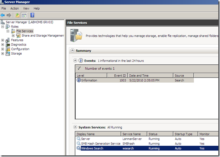Click the Server service gear icon
The width and height of the screenshot is (220, 157).
pyautogui.click(x=78, y=139)
